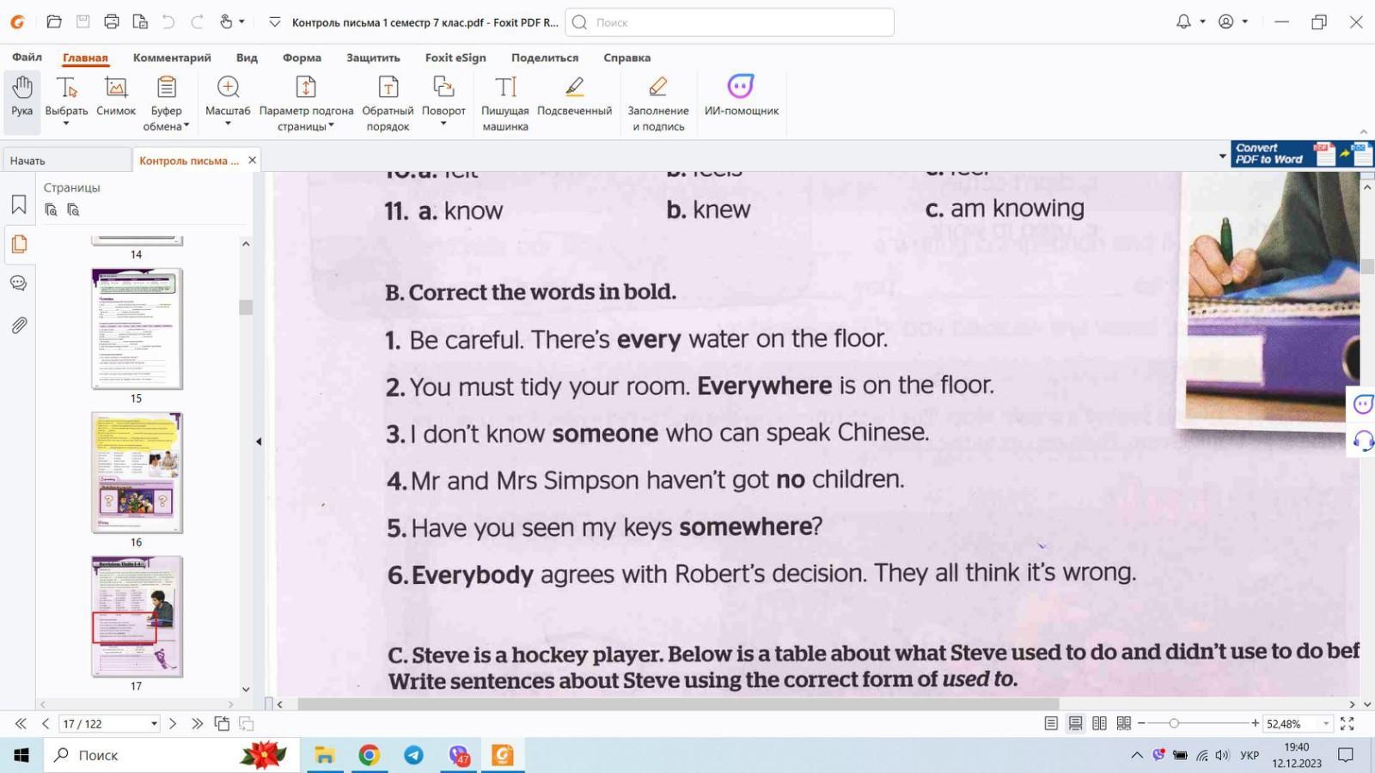Go to the next page arrow

coord(173,724)
